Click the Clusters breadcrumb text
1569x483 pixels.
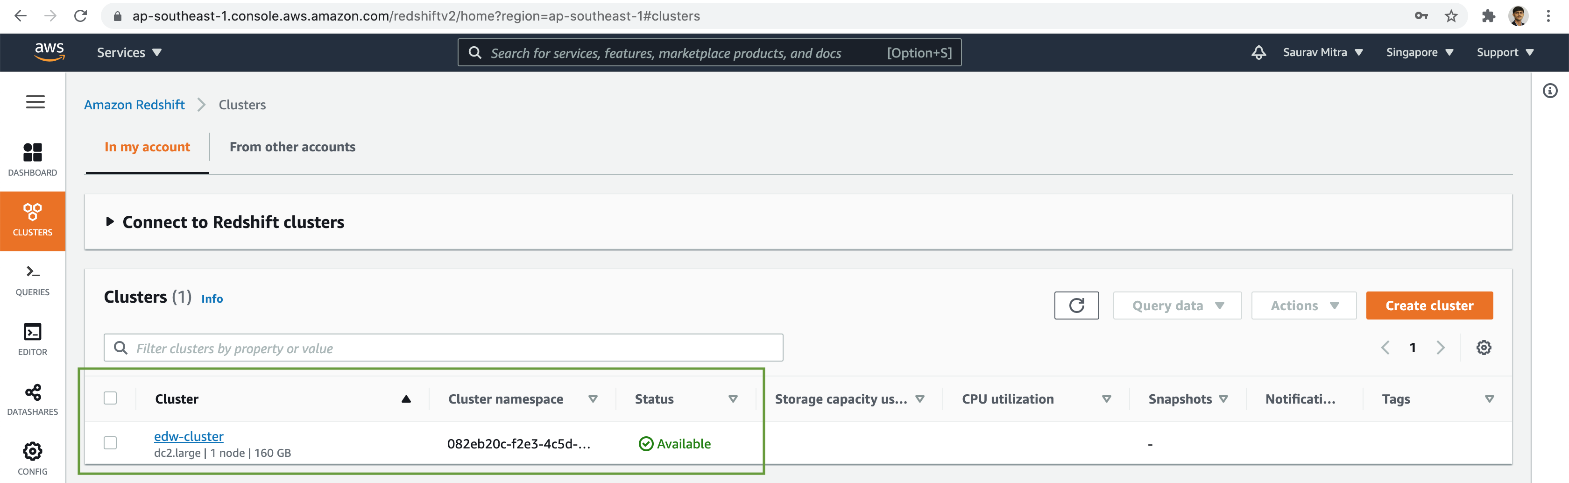[242, 105]
